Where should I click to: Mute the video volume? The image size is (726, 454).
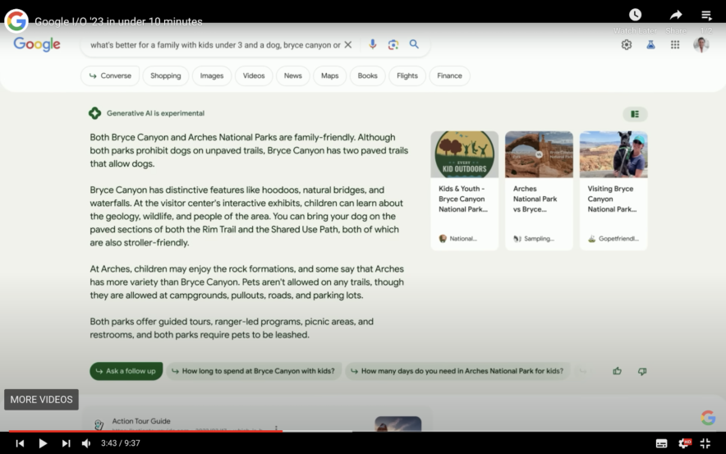[x=86, y=443]
